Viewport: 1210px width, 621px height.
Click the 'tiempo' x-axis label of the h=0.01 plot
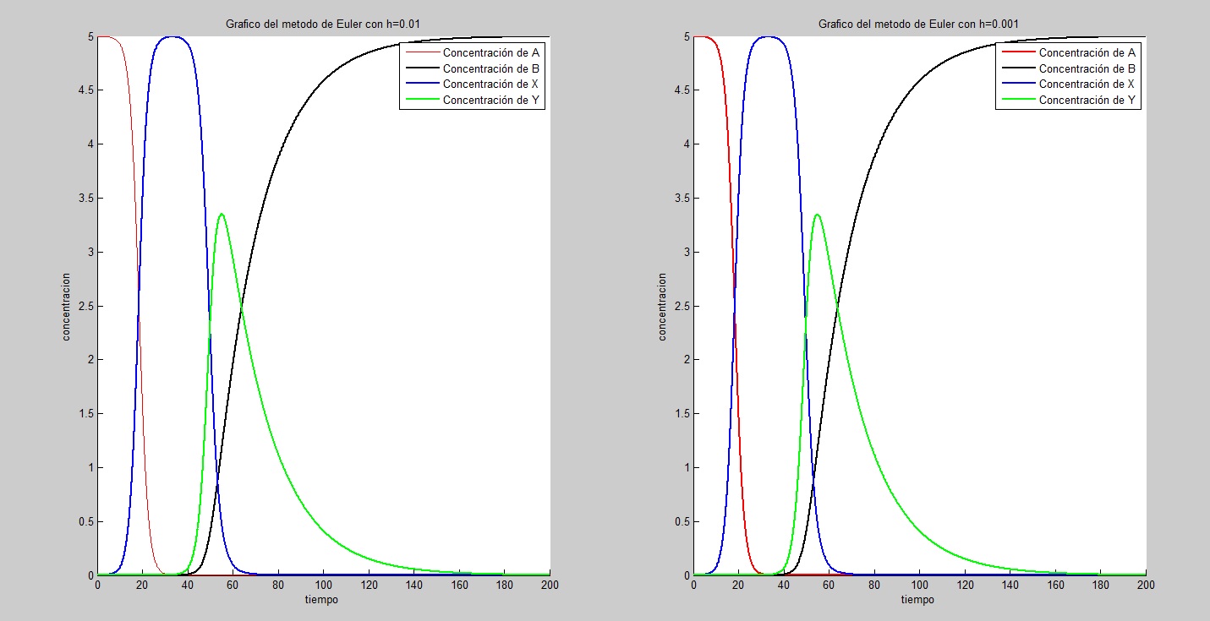tap(324, 600)
